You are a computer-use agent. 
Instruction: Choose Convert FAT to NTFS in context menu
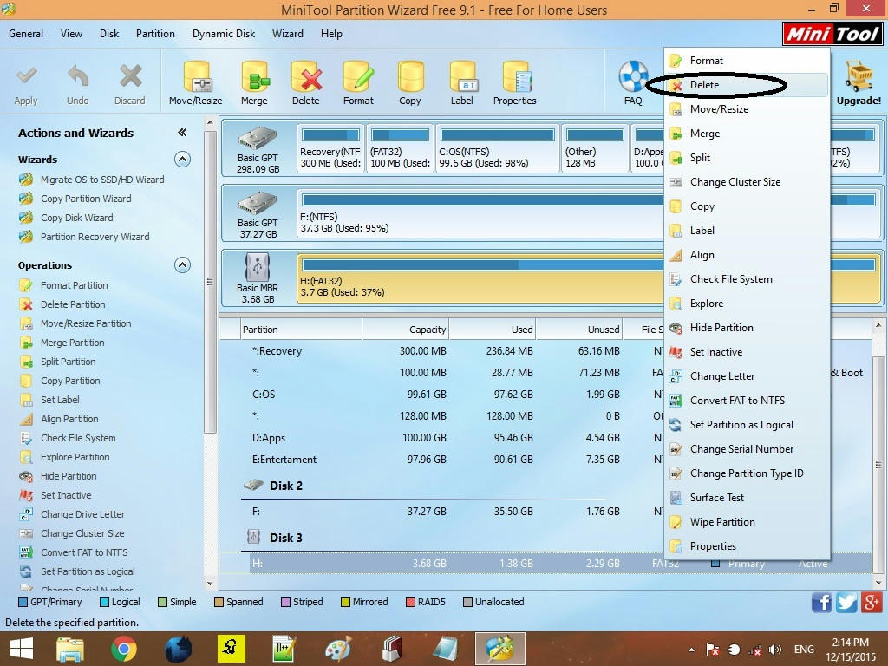(x=747, y=401)
